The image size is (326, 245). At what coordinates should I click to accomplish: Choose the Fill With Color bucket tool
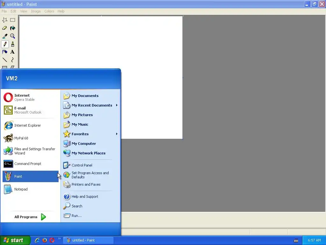13,28
